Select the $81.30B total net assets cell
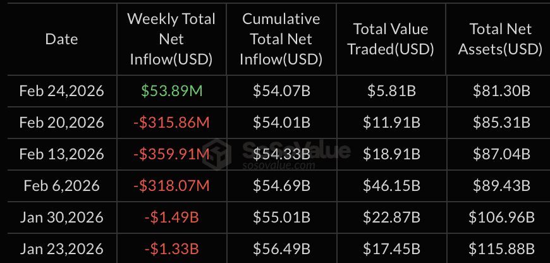Screen dimensions: 550x263 click(501, 91)
